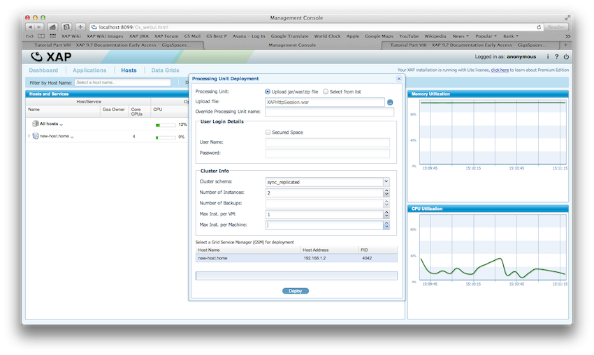Select Upload jar/war/zip file radio option

coord(268,92)
